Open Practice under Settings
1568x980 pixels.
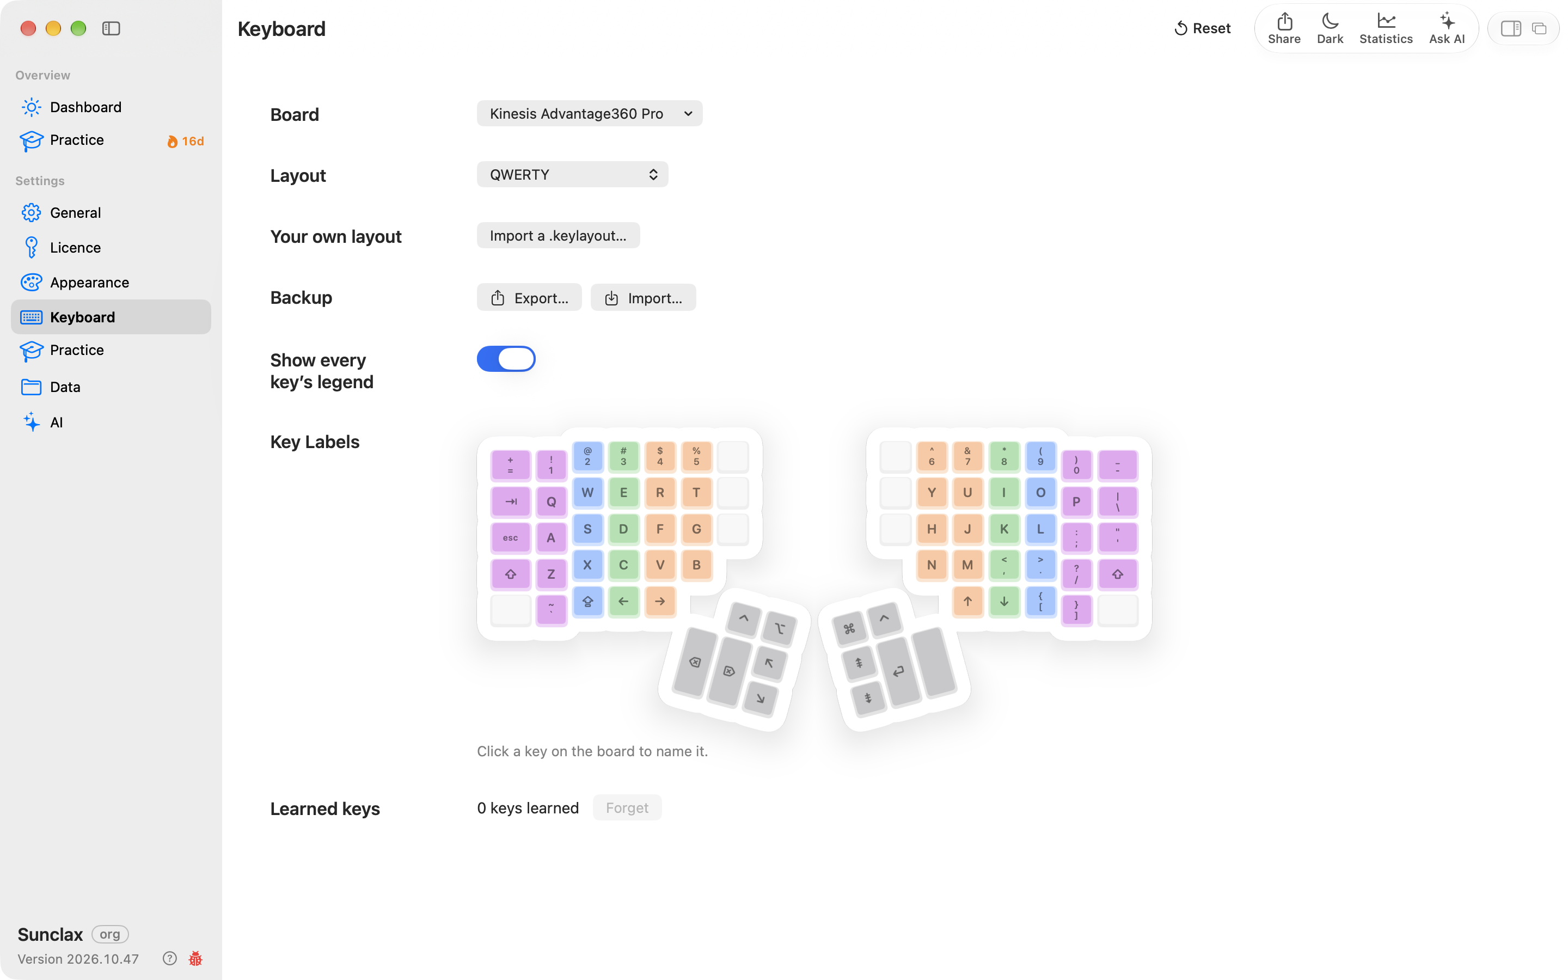(x=111, y=350)
